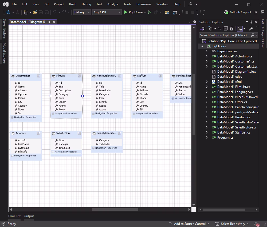Collapse all nodes in Solution Explorer

(x=225, y=28)
